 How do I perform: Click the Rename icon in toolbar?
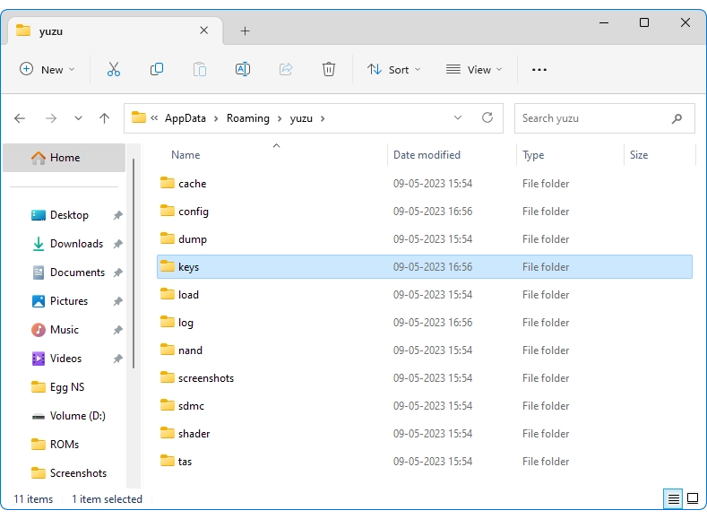point(242,69)
